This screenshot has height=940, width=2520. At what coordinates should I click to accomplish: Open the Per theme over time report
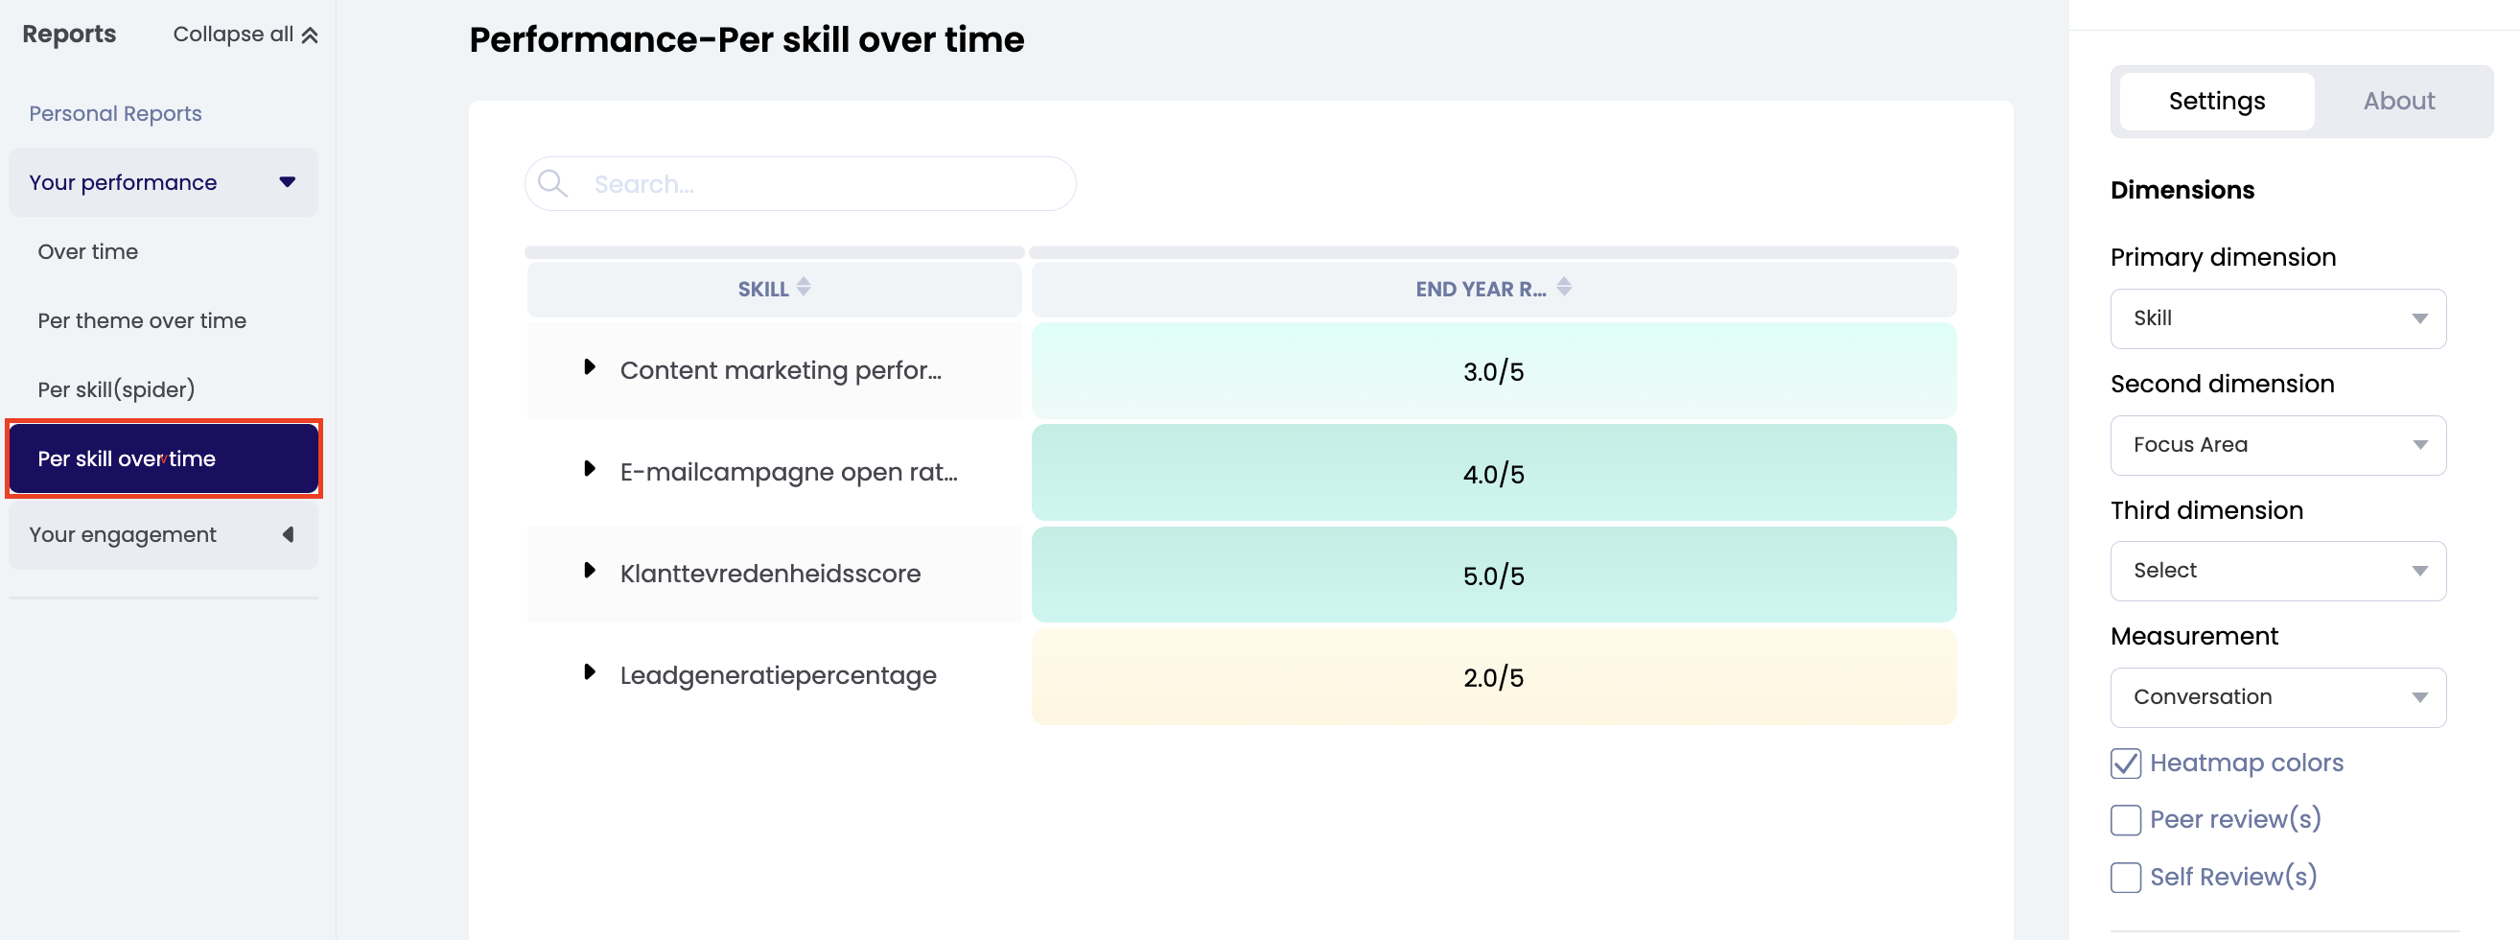(x=142, y=320)
